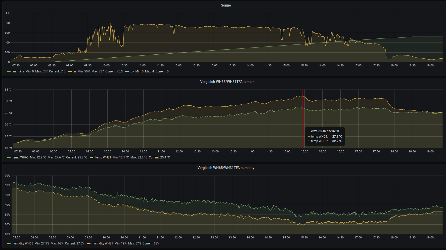
Task: Toggle the sr series legend label
Action: pyautogui.click(x=75, y=71)
